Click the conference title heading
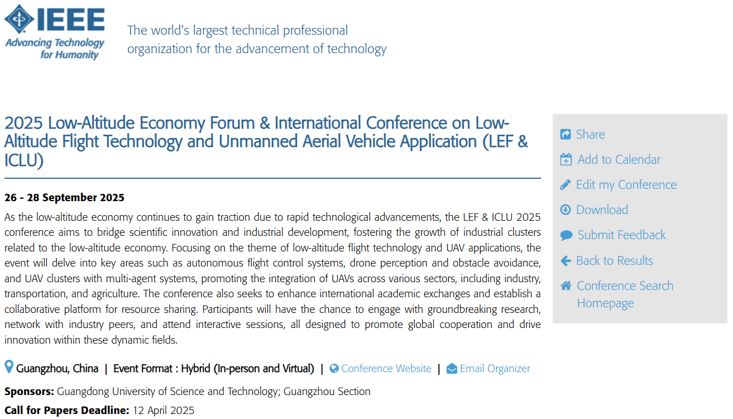Screen dimensions: 733x419 266,141
